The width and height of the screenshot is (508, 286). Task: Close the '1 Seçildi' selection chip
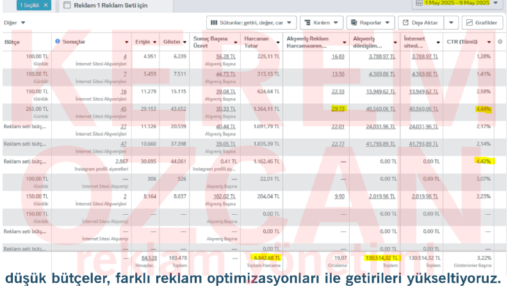[45, 5]
